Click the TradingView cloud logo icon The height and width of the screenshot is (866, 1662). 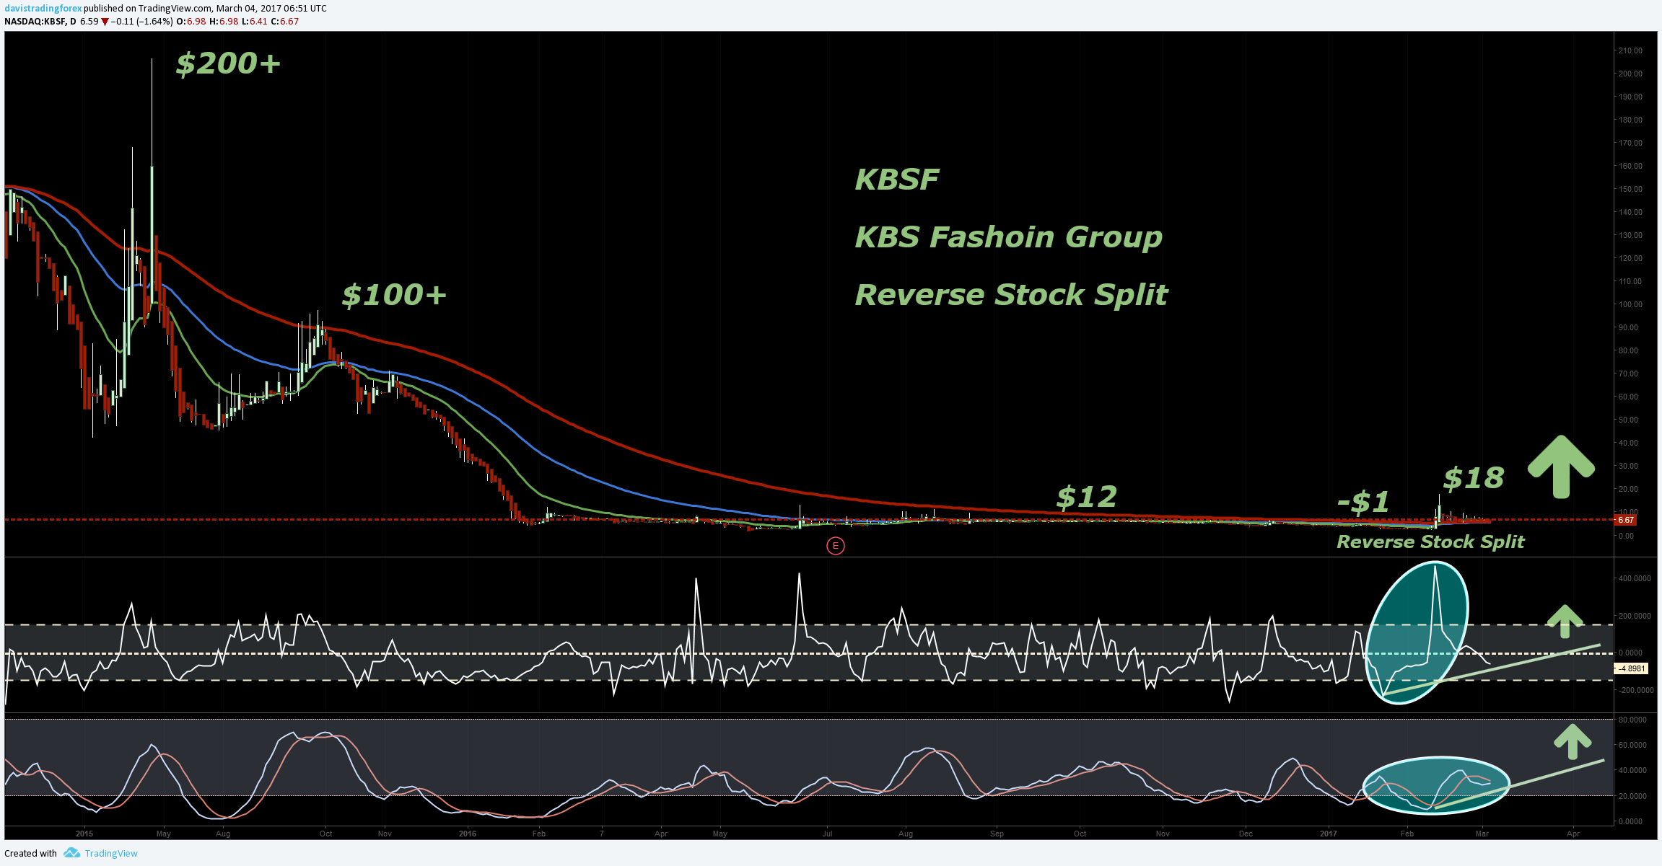71,853
